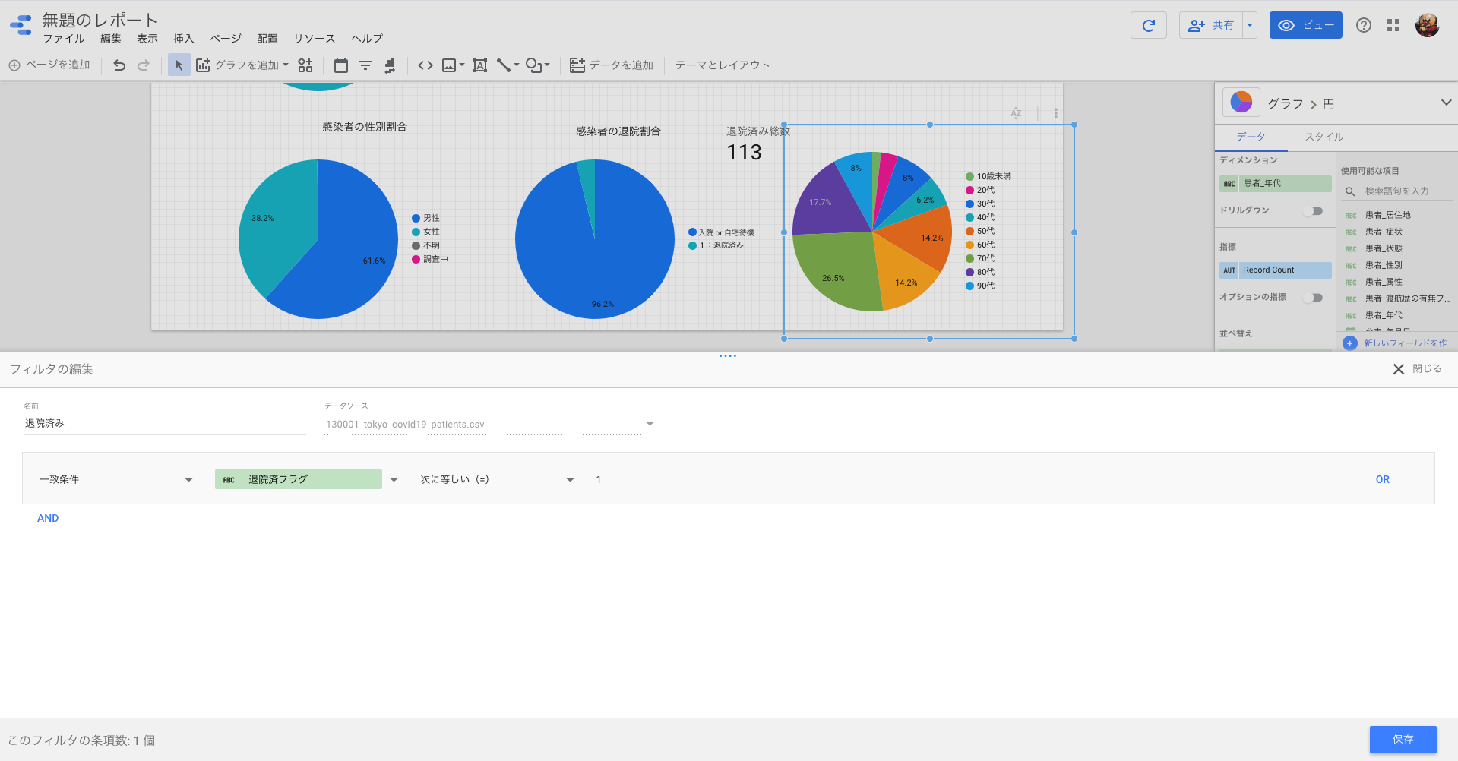
Task: Expand the chart type selector chevron
Action: pyautogui.click(x=1446, y=103)
